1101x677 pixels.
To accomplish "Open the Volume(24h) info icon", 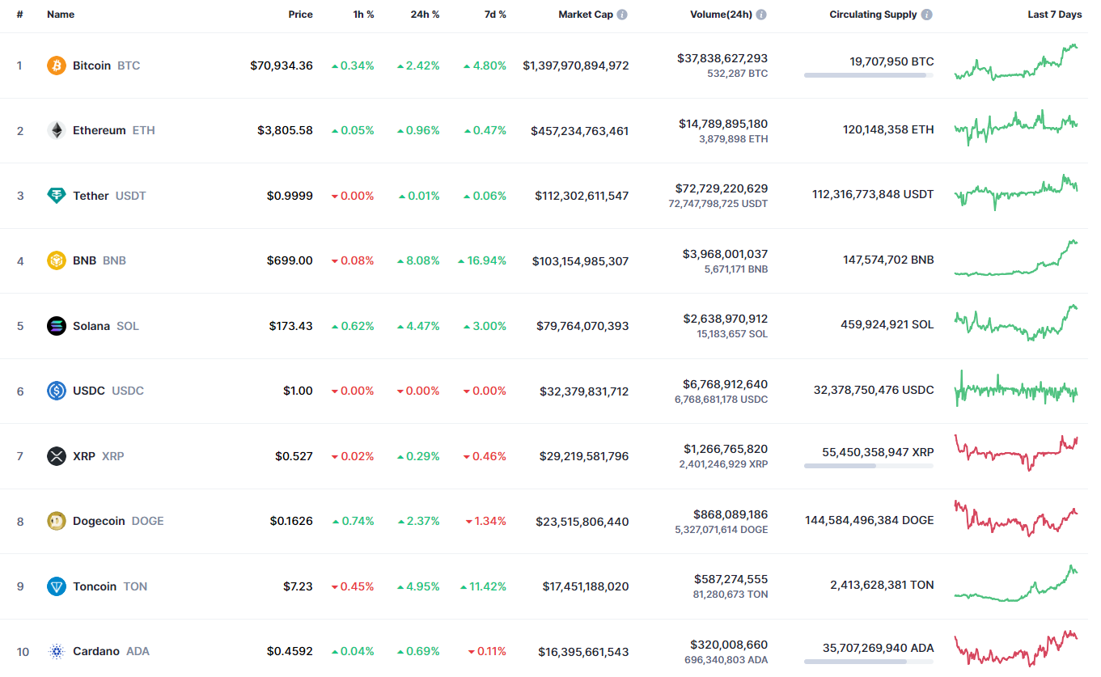I will tap(761, 15).
